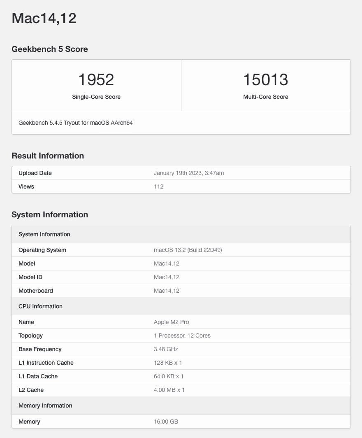Click the 64.0 KB x 1 value
The image size is (362, 438).
point(169,377)
